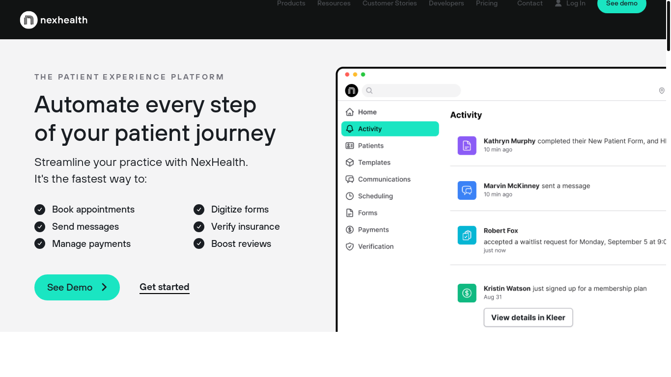Click View details in Kleer button
This screenshot has height=377, width=671.
click(x=528, y=318)
